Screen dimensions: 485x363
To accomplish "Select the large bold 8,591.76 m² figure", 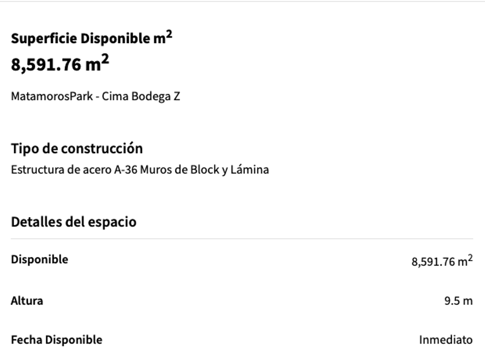I will coord(60,65).
